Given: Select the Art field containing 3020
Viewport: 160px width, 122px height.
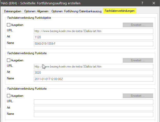Looking at the screenshot, I should [93, 73].
